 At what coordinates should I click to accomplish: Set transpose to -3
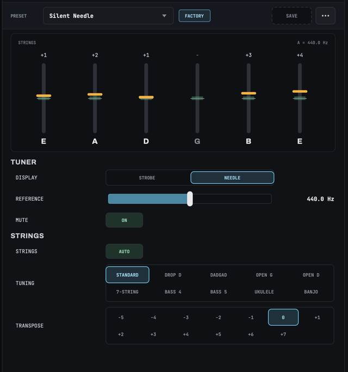coord(186,318)
